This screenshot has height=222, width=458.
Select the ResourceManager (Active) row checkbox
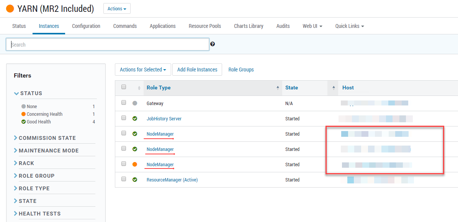point(124,179)
